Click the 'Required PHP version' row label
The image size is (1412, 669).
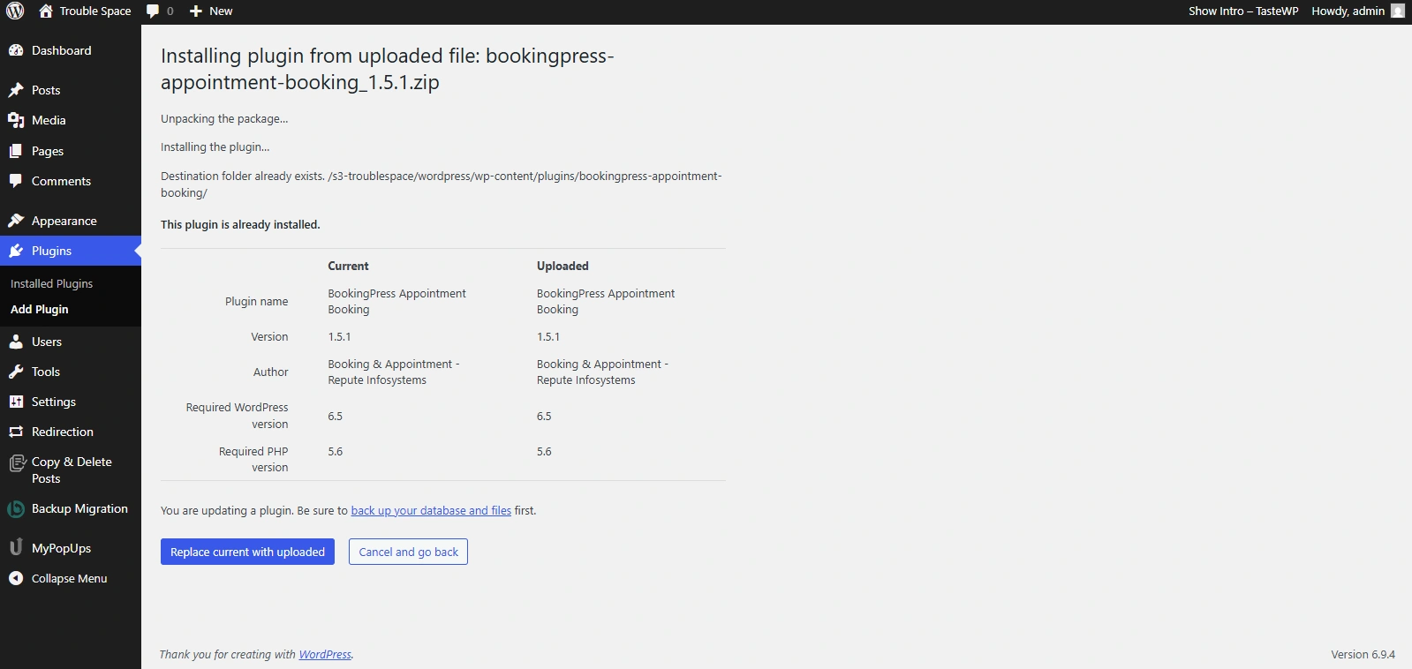[253, 459]
